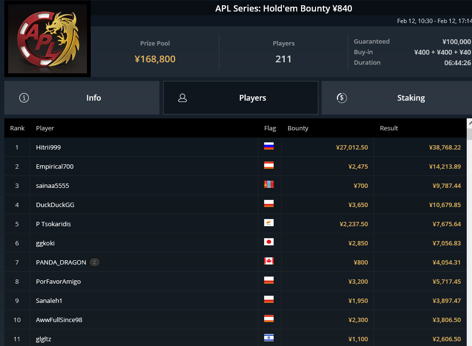
Task: Select player glgltz
Action: [x=43, y=339]
